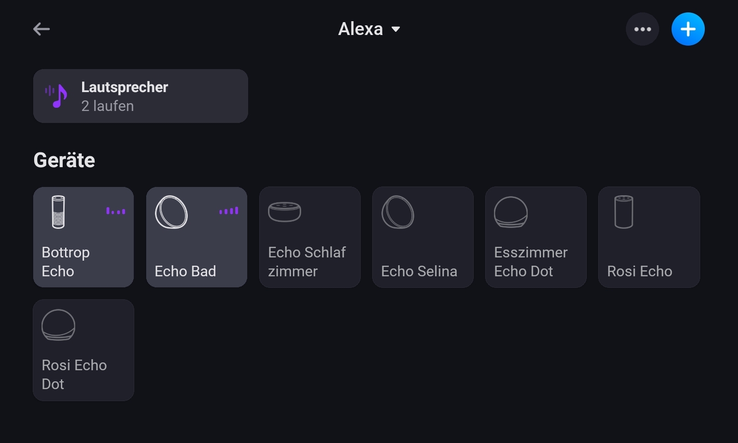Select the Rosi Echo label
Screen dimensions: 738x443
coord(639,271)
